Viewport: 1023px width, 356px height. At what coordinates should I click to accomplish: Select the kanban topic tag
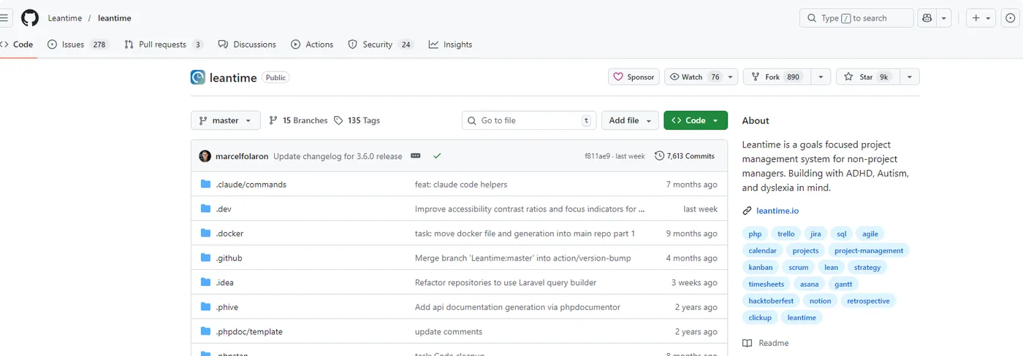[761, 268]
